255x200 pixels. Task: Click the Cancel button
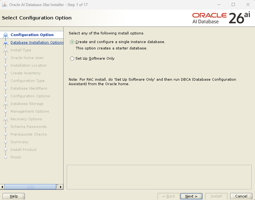click(241, 196)
